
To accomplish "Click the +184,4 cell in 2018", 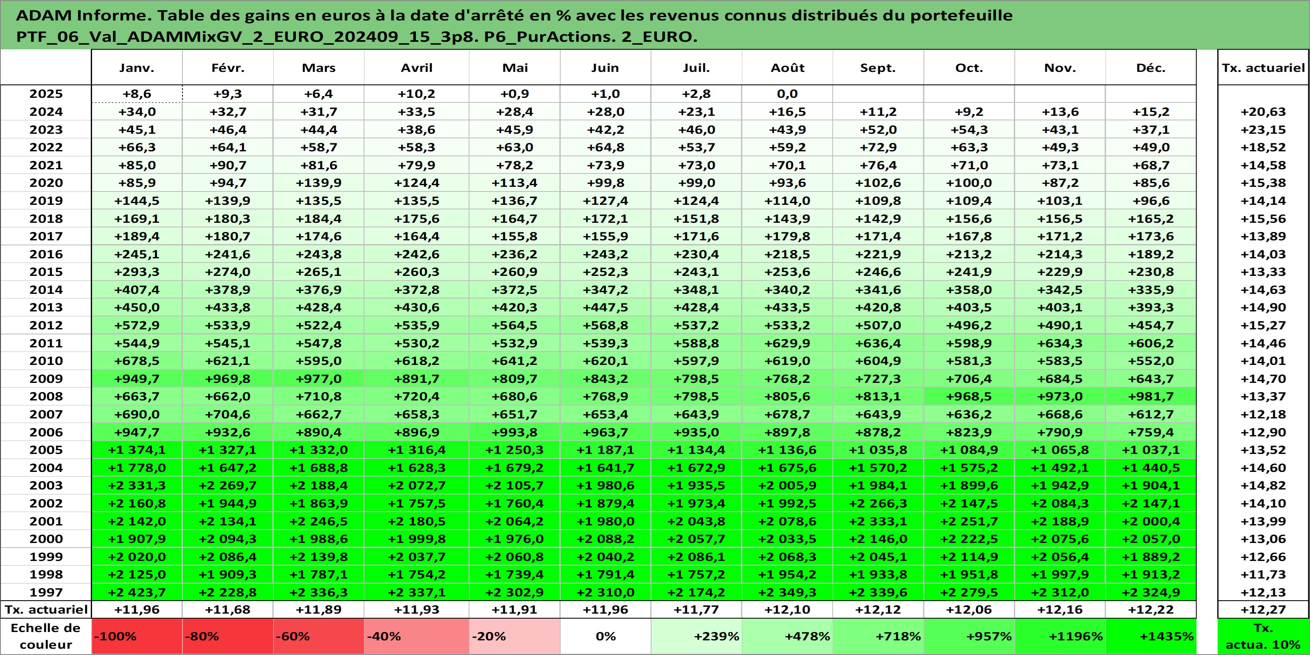I will point(319,219).
